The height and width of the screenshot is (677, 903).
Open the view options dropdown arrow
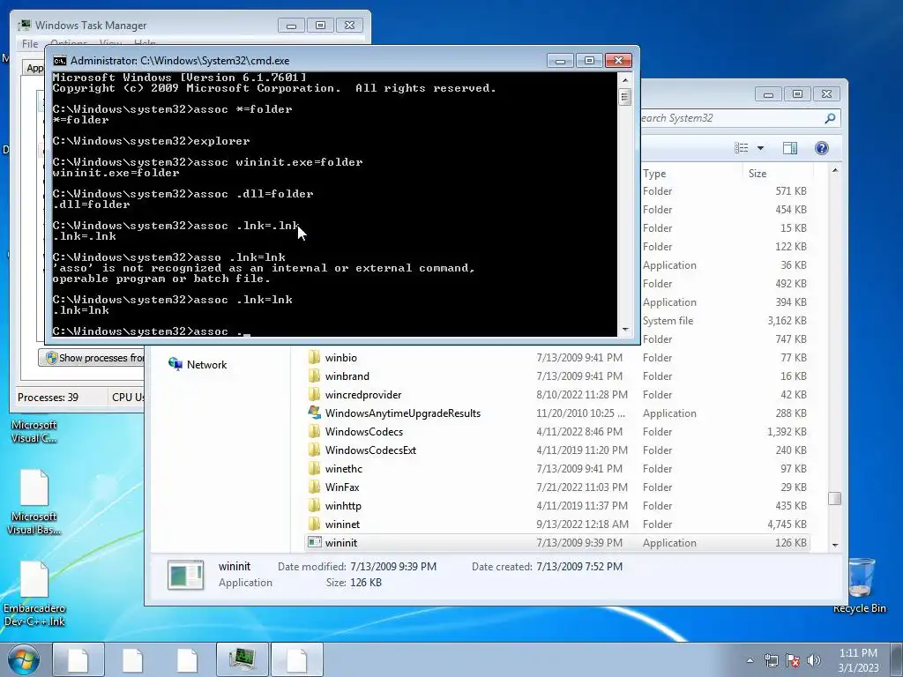(x=760, y=148)
